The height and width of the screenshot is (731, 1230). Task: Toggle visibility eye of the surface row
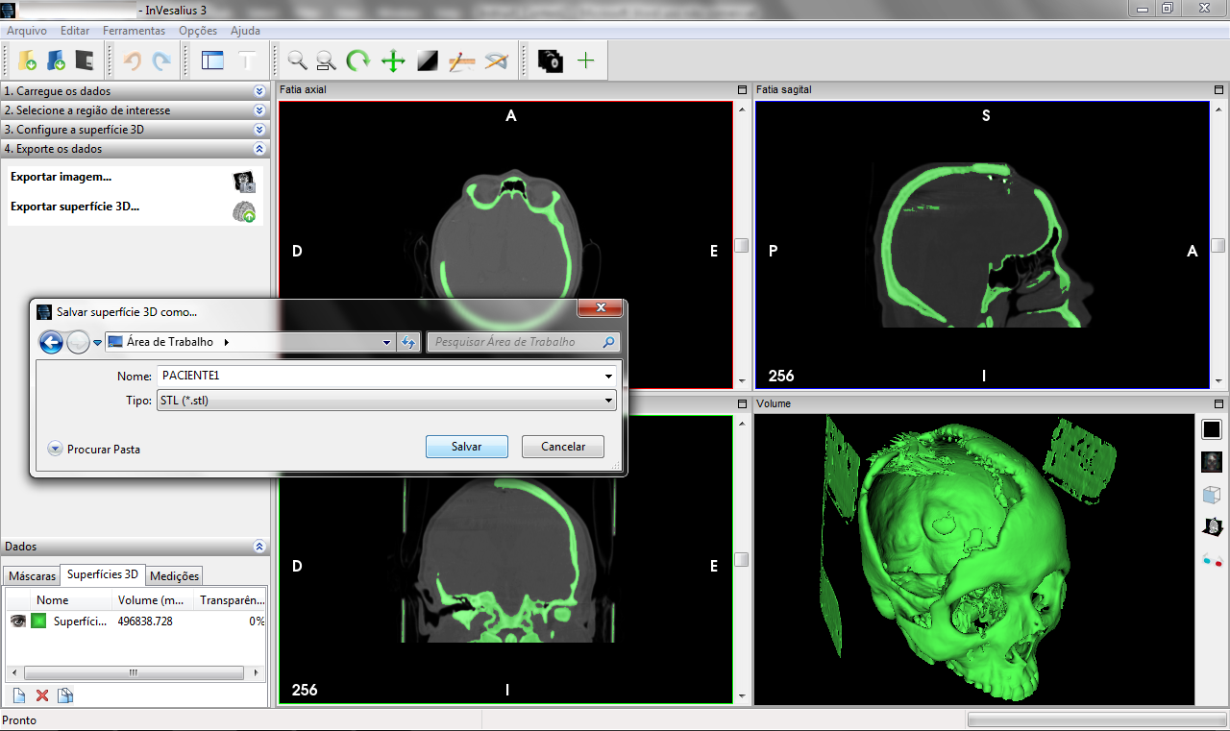17,621
